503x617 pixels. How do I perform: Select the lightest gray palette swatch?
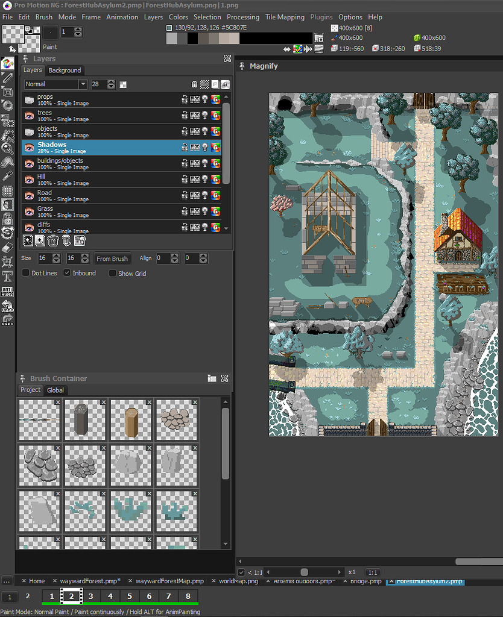pyautogui.click(x=172, y=39)
